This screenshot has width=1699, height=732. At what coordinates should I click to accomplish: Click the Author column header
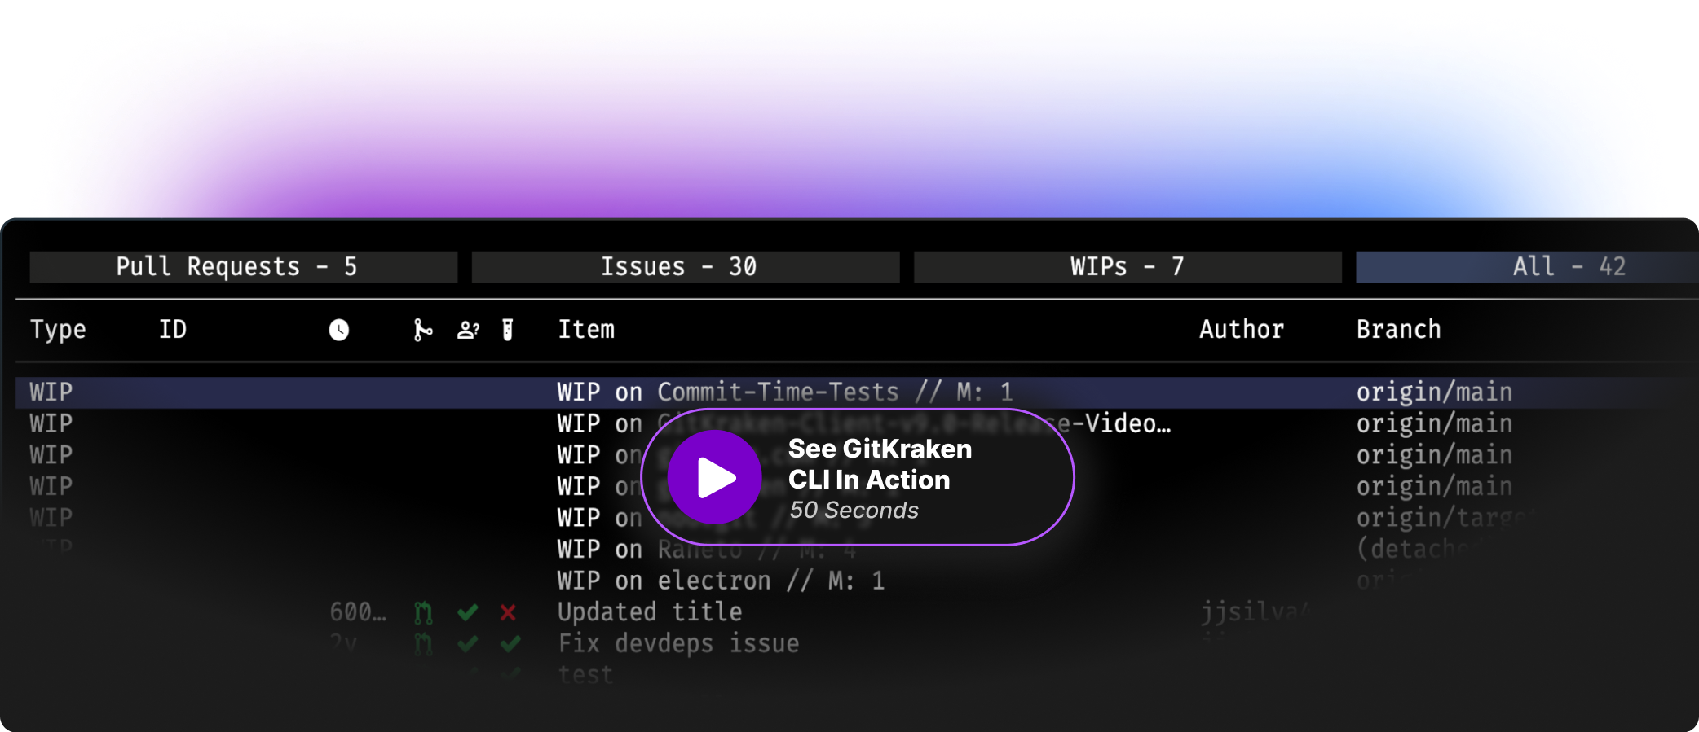(x=1242, y=330)
